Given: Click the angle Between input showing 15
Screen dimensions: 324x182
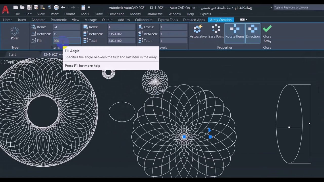Looking at the screenshot, I should coord(67,34).
